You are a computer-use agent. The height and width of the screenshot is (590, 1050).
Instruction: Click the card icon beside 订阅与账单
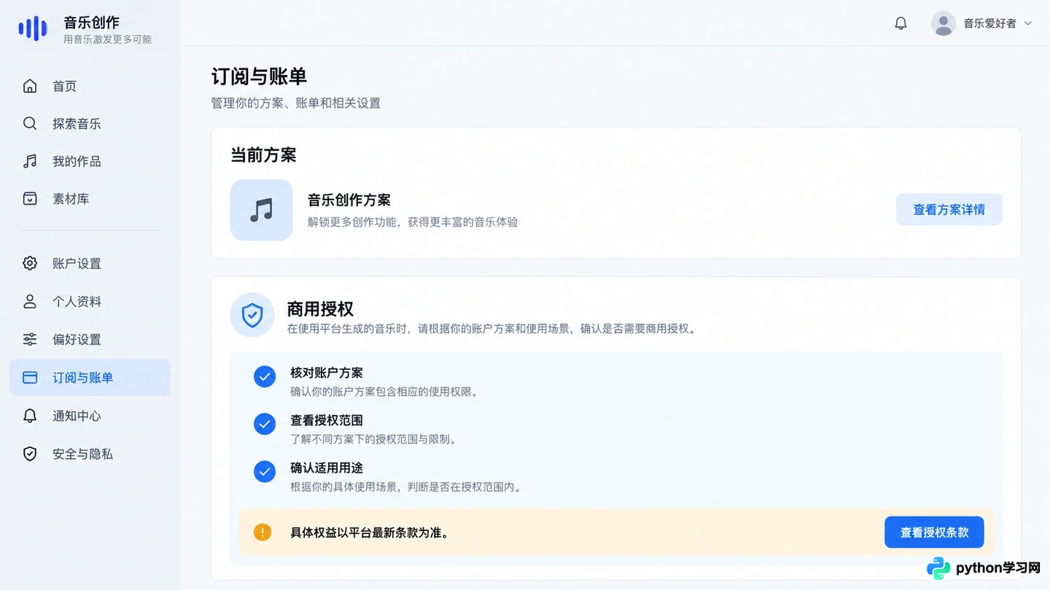(30, 377)
